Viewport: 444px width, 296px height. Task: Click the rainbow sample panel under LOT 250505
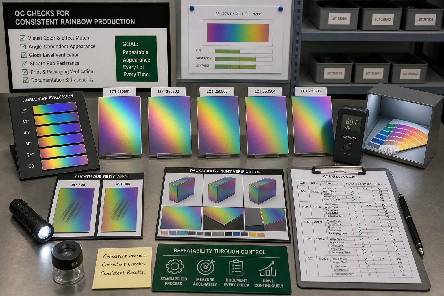(313, 125)
